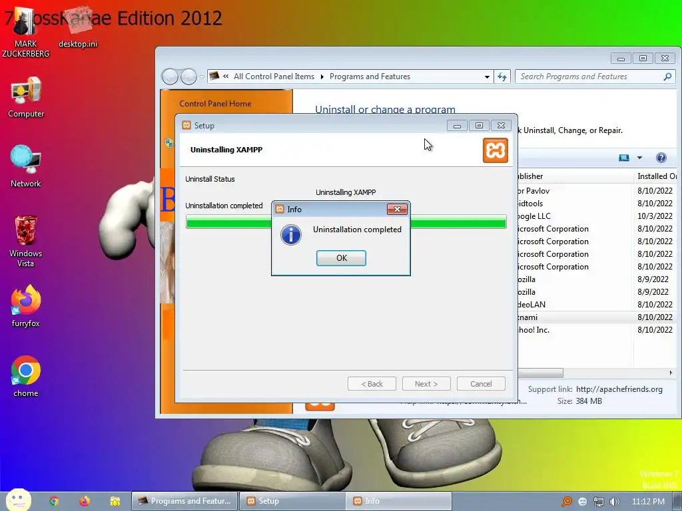Screen dimensions: 682x511
Task: Expand the breadcrumb arrow after All Control Panel Items
Action: (x=322, y=77)
